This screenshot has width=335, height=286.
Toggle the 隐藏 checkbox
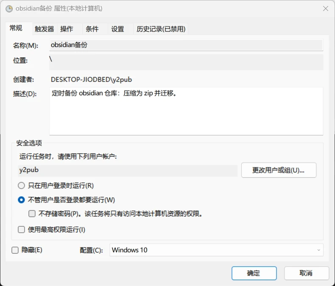pyautogui.click(x=15, y=250)
